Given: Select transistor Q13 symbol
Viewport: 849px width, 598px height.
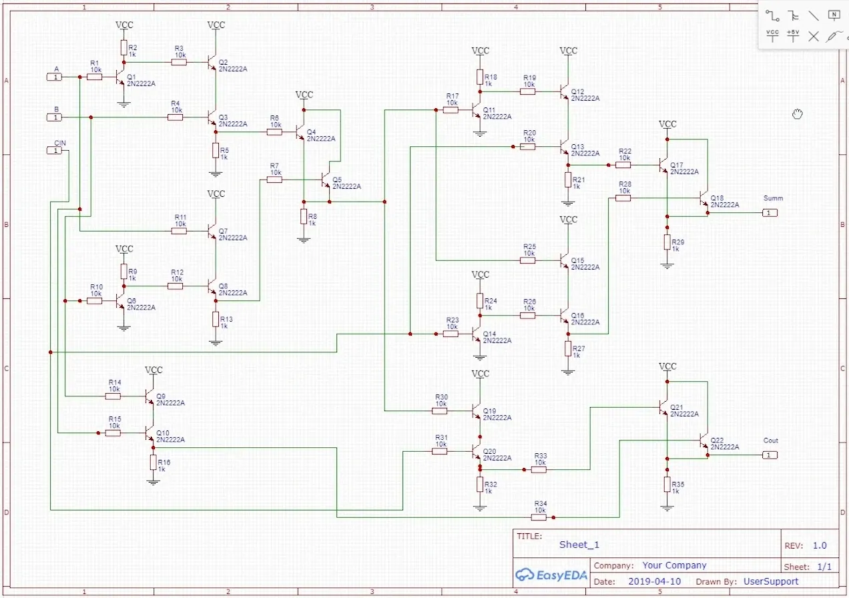Looking at the screenshot, I should pos(564,147).
